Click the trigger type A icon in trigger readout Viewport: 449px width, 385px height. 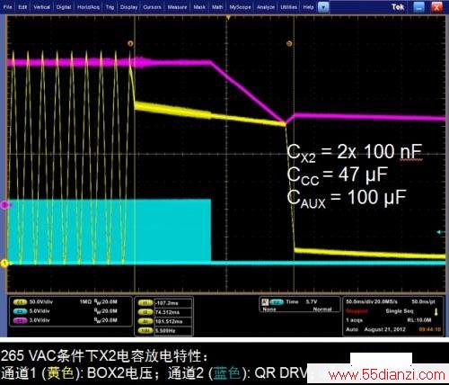point(265,301)
